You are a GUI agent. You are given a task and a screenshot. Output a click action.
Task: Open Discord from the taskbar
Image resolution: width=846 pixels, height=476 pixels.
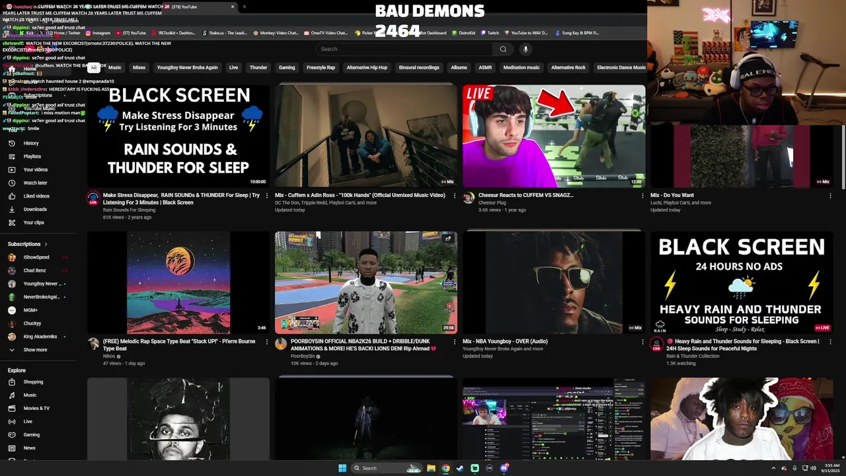pos(504,468)
